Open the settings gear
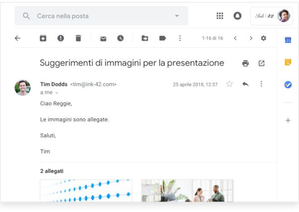Screen dimensions: 299x212 (263, 38)
